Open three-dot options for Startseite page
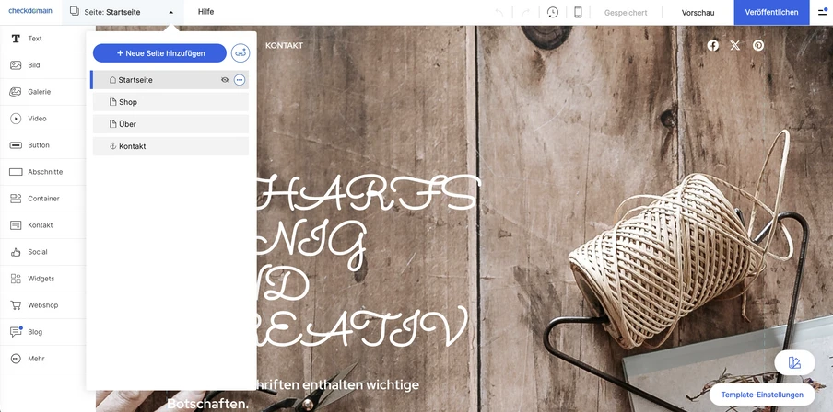Image resolution: width=833 pixels, height=412 pixels. click(240, 80)
